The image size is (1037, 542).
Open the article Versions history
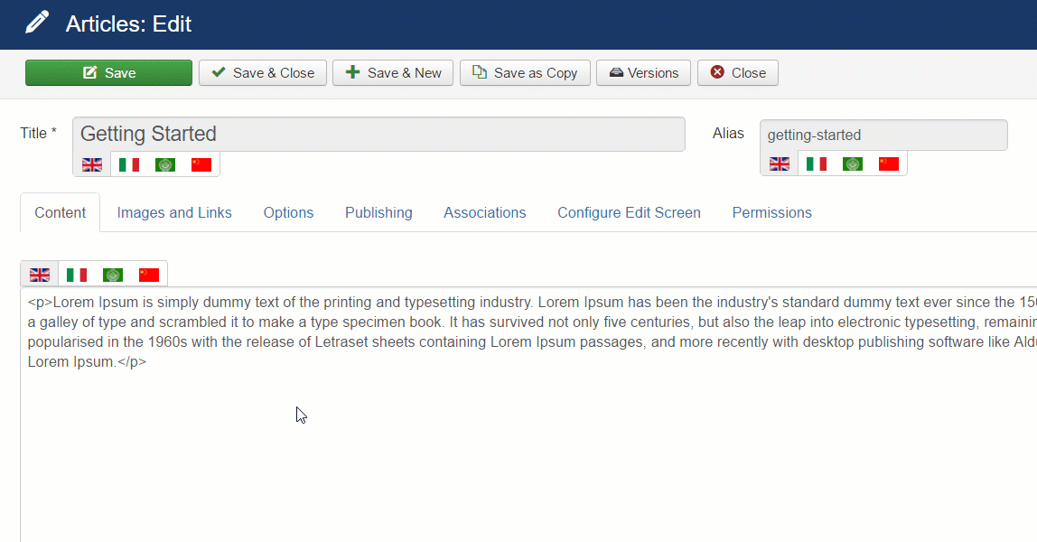(643, 73)
